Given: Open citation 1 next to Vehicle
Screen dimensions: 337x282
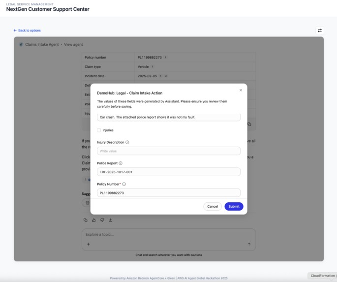Looking at the screenshot, I should click(x=153, y=66).
